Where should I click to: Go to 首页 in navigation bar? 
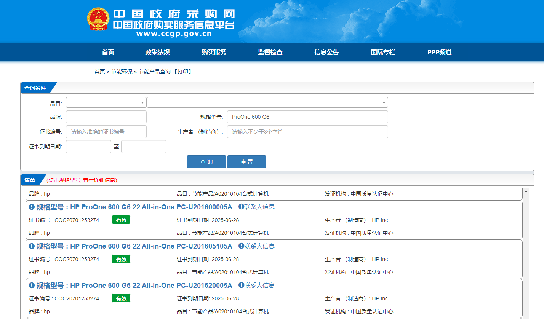pos(108,52)
